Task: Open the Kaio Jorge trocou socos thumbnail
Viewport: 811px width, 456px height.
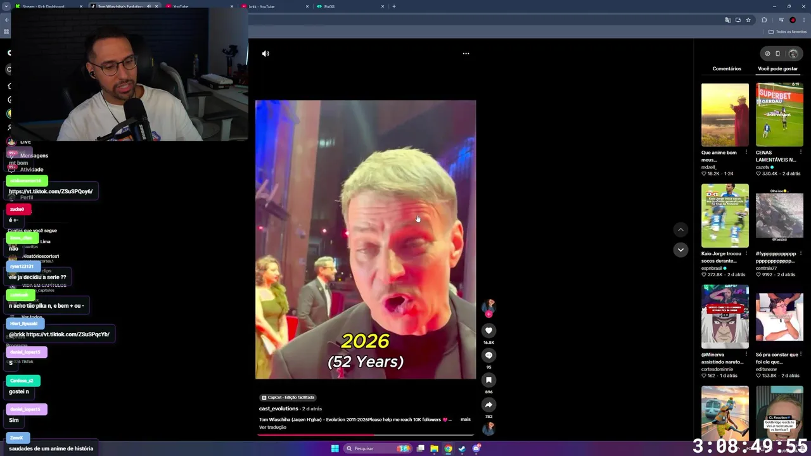Action: pyautogui.click(x=725, y=215)
